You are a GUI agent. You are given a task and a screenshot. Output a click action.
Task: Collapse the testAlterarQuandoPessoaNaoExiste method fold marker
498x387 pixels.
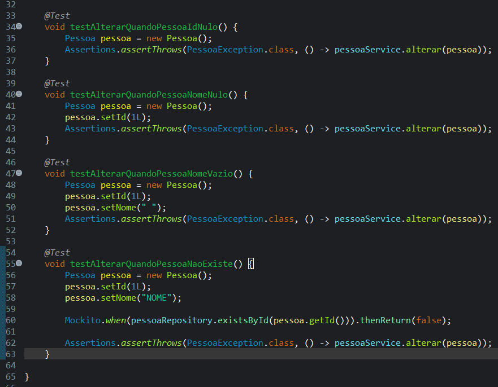coord(19,263)
